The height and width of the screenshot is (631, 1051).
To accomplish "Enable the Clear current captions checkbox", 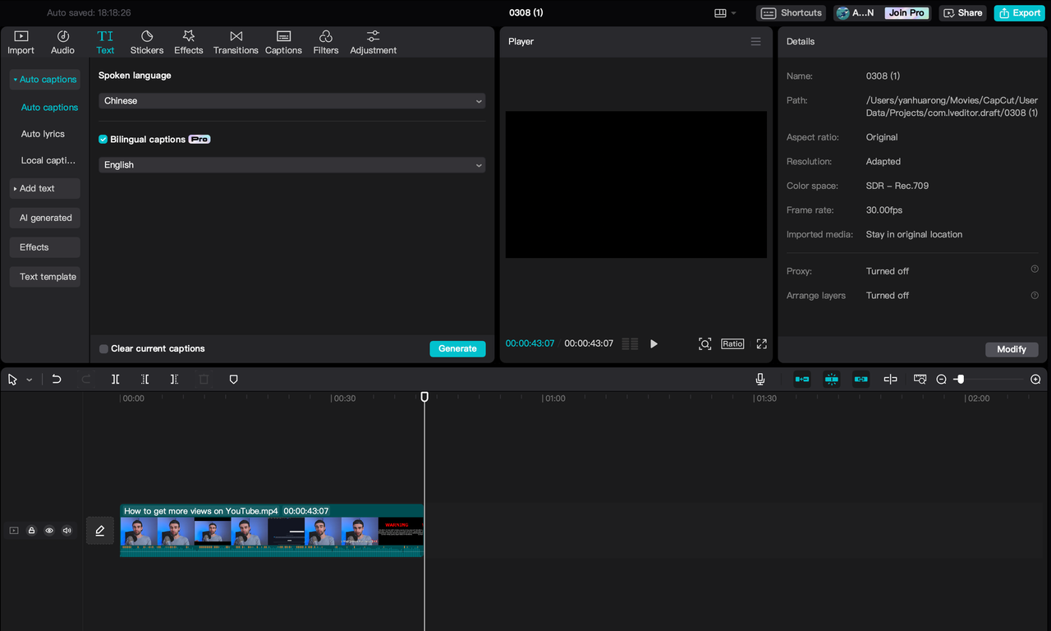I will pyautogui.click(x=103, y=348).
